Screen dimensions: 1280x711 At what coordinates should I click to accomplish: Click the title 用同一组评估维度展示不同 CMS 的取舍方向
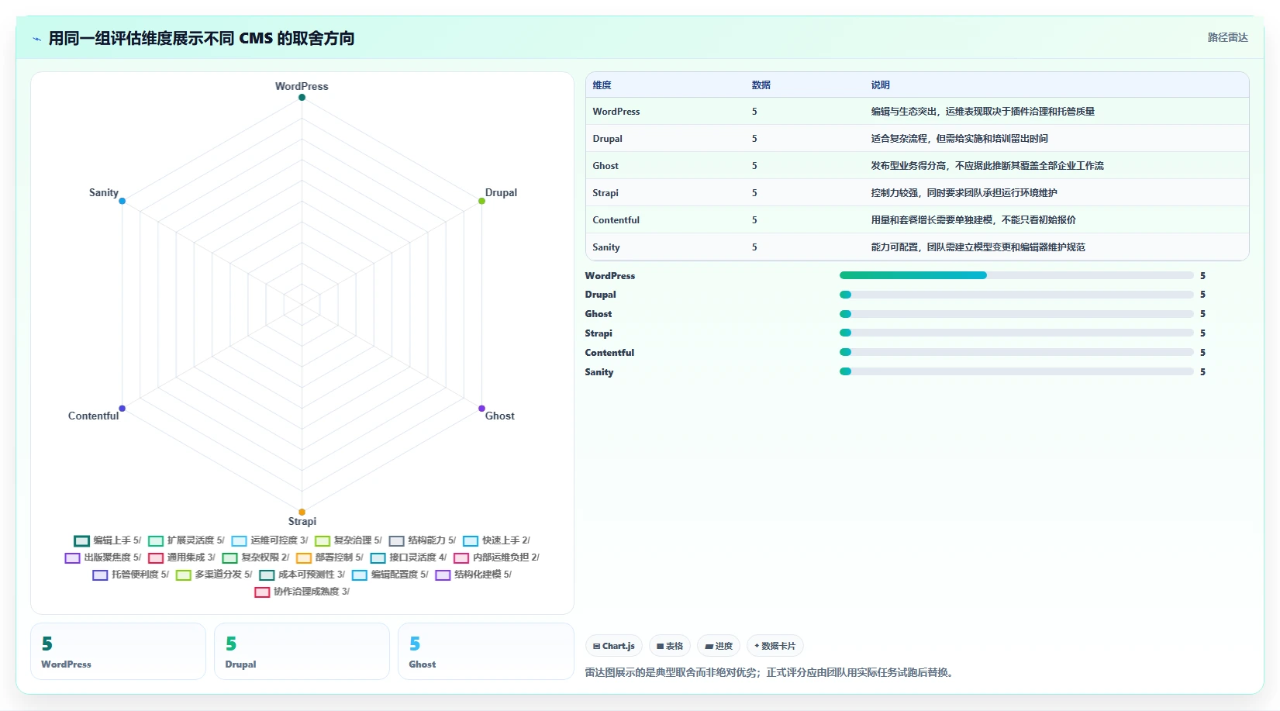click(x=202, y=38)
